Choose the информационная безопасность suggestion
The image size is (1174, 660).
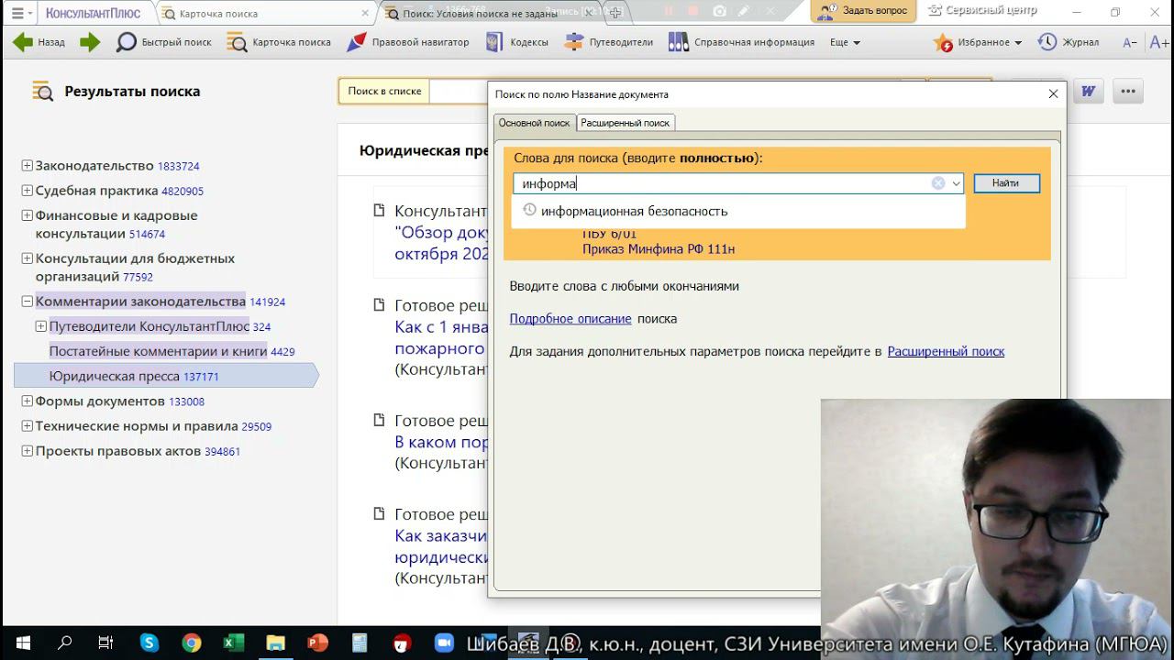click(x=634, y=211)
